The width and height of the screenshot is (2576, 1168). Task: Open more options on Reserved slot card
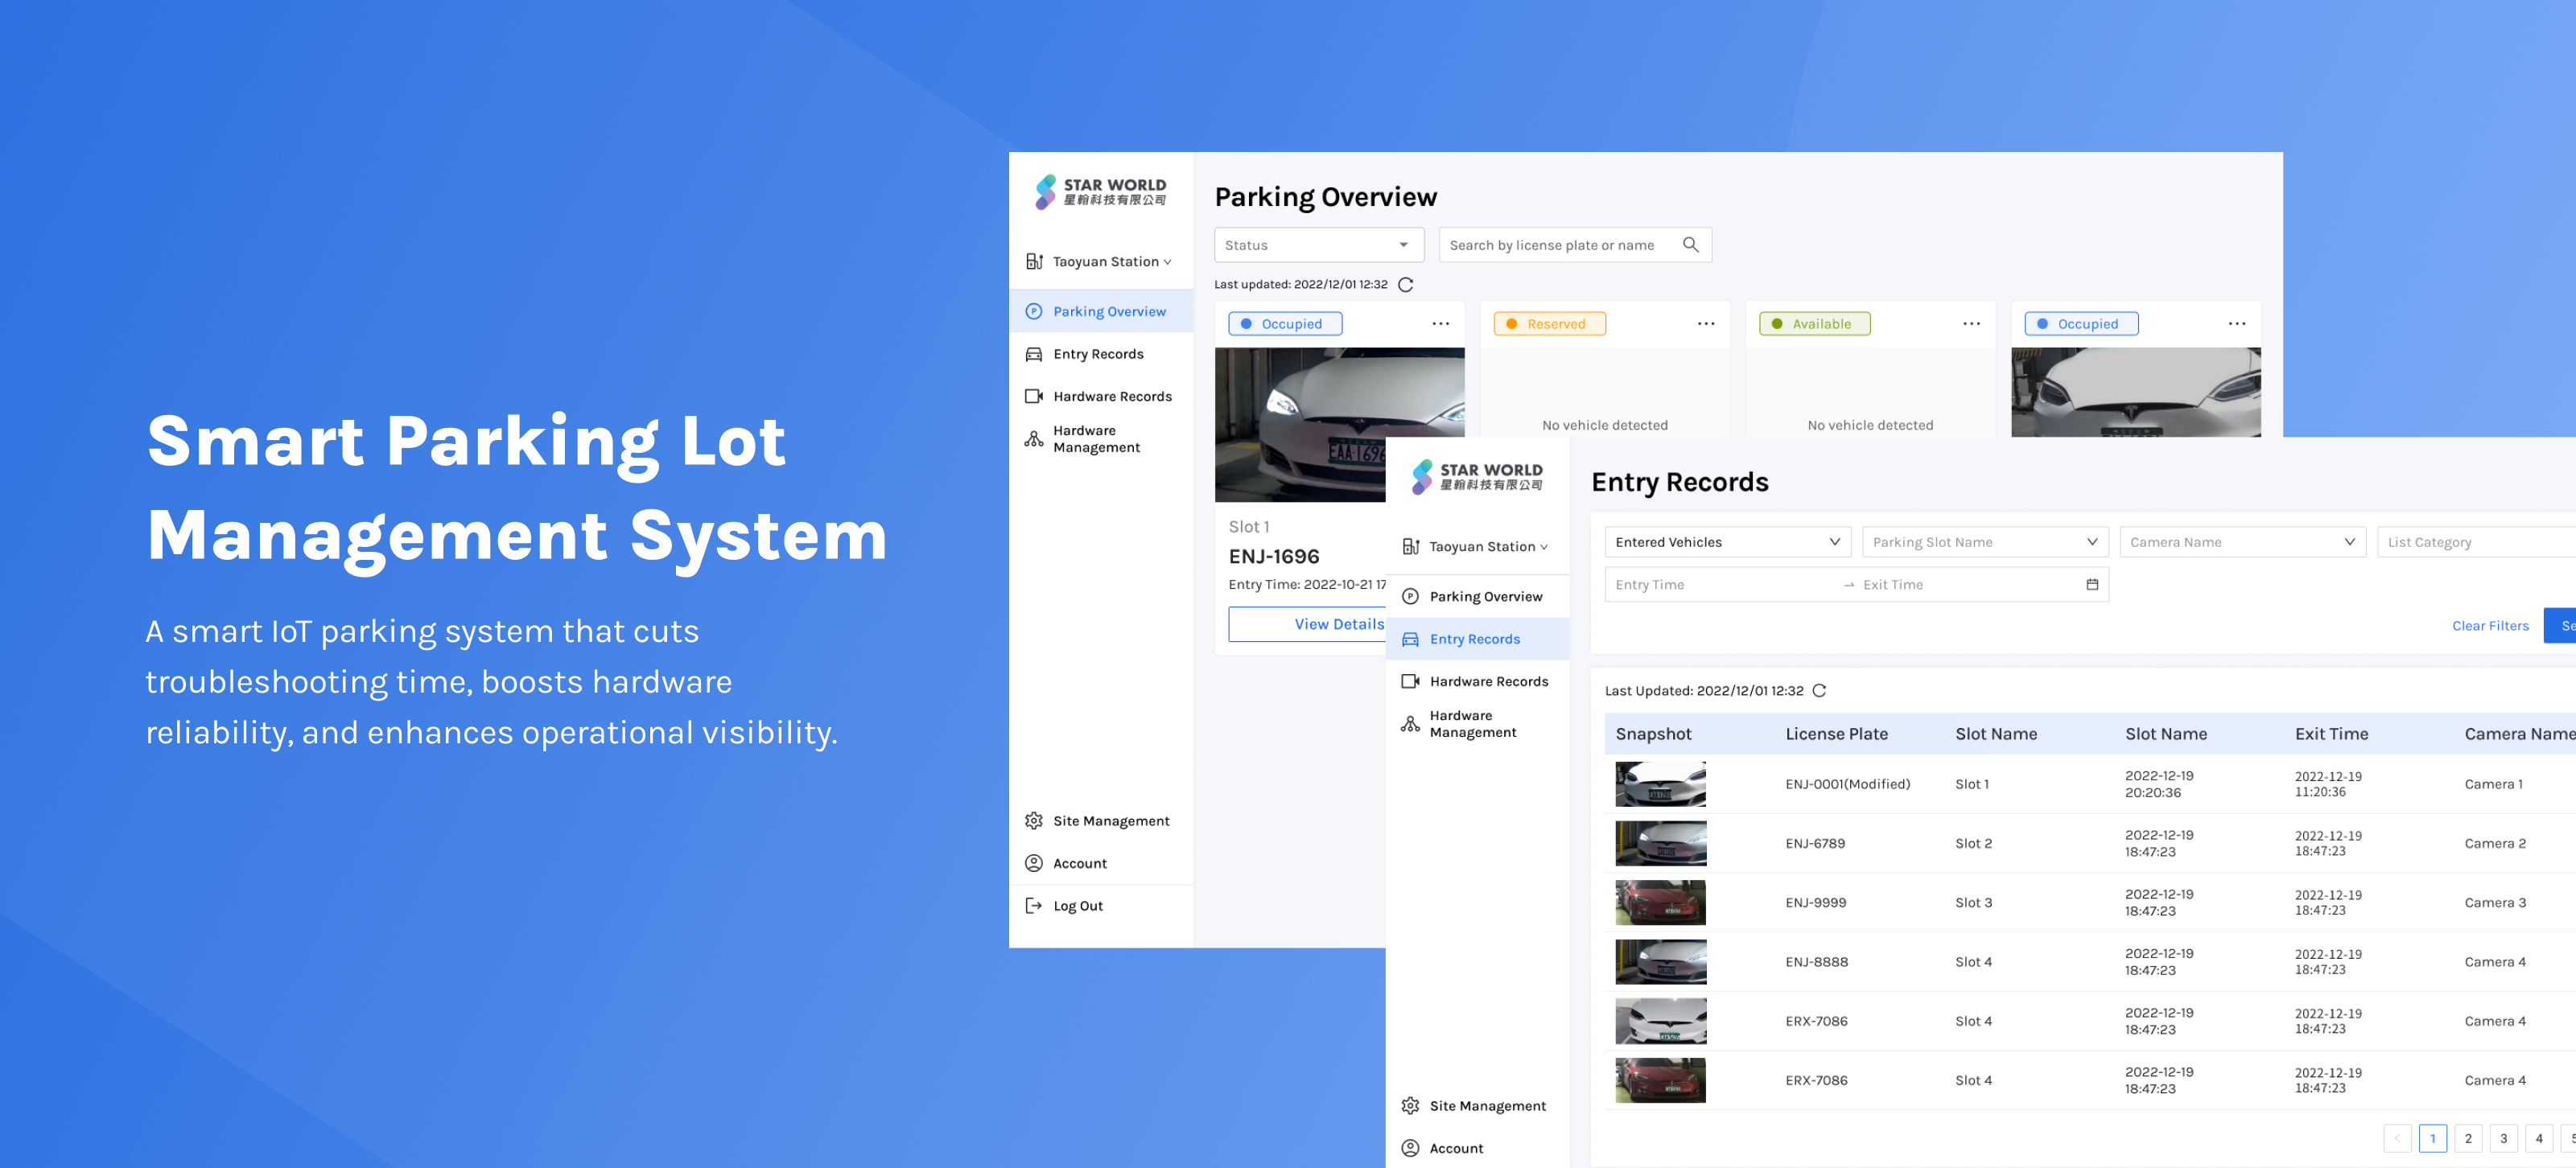[x=1706, y=324]
